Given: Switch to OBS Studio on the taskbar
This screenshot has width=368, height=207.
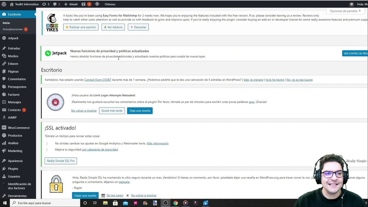Looking at the screenshot, I should [165, 203].
